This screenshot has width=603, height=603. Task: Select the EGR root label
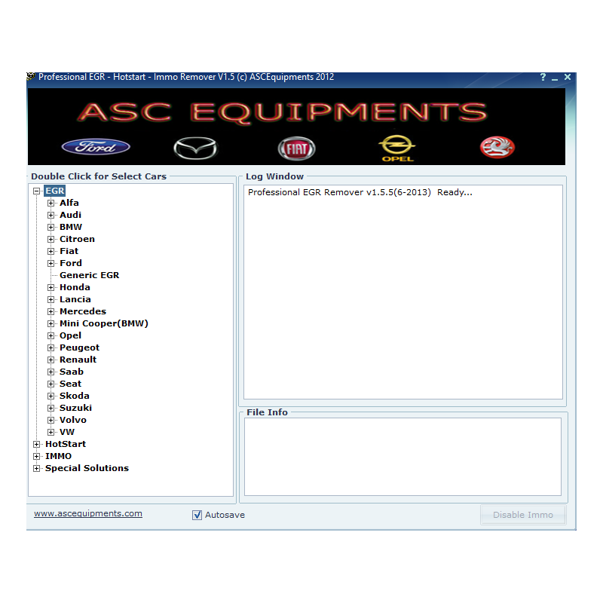pyautogui.click(x=54, y=191)
